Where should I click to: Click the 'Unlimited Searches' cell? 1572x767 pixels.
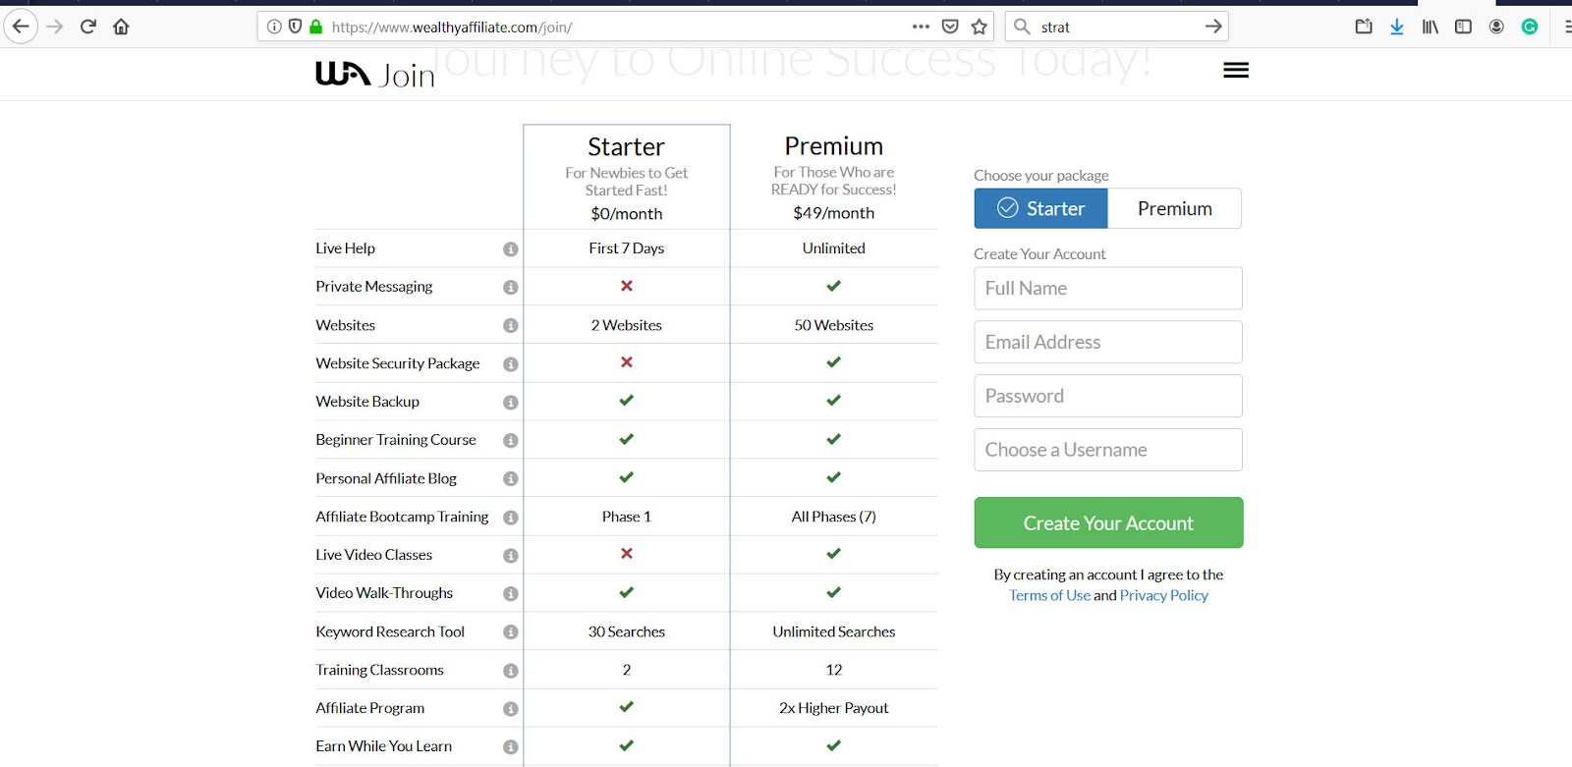pos(834,631)
